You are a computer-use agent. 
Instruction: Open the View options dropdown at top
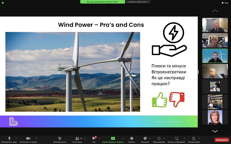[138, 2]
